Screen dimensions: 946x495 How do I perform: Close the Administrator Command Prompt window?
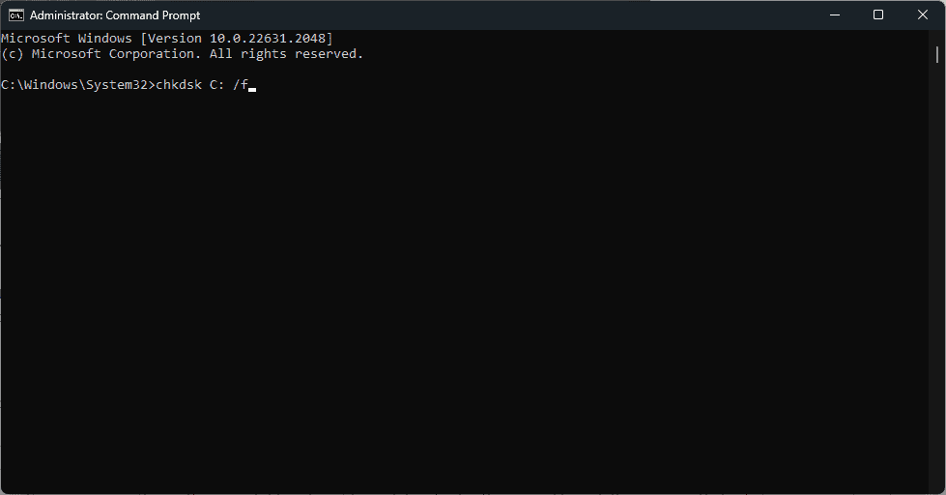(923, 15)
